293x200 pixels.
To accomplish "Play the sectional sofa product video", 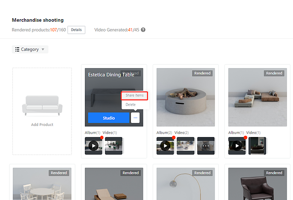I will (237, 146).
